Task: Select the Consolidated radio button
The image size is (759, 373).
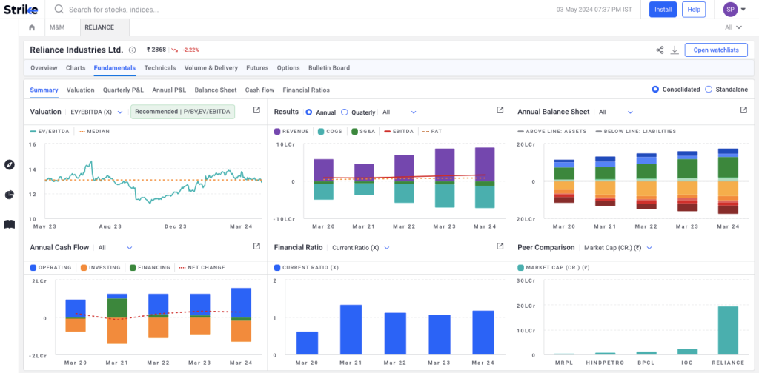Action: (x=654, y=90)
